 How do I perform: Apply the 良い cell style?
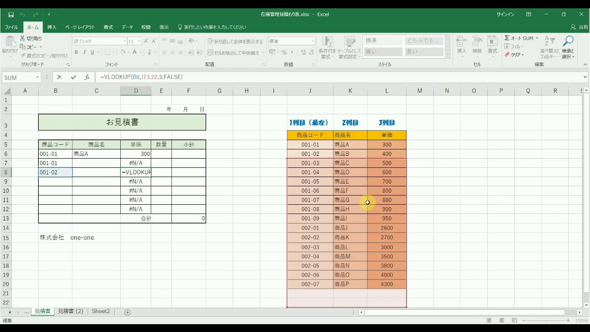[424, 52]
